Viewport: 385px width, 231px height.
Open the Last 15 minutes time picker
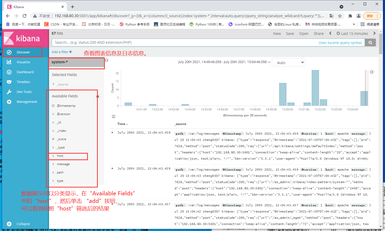pos(352,34)
